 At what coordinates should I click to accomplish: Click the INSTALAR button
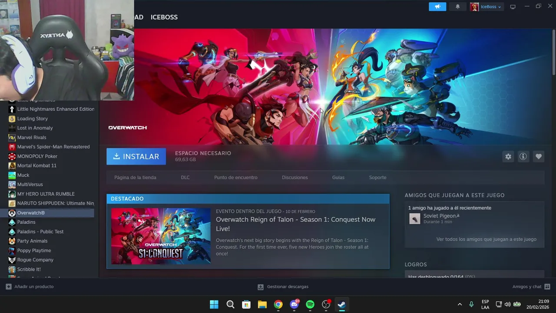tap(136, 156)
